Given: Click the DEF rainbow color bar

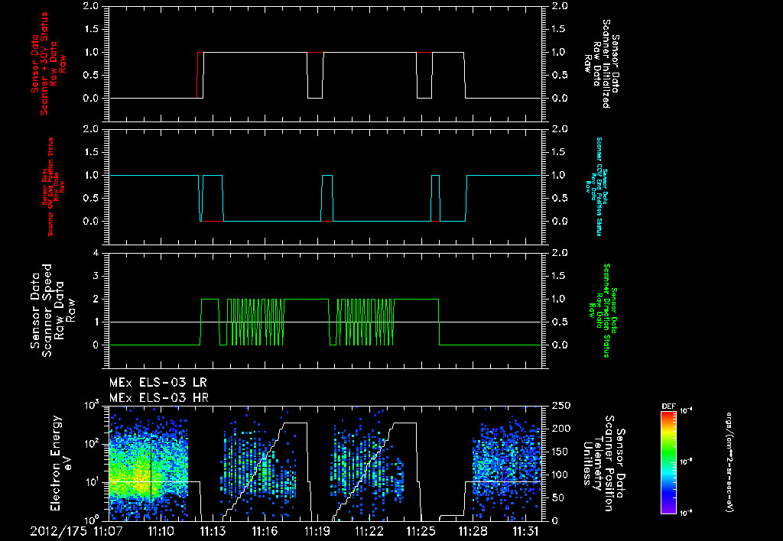Looking at the screenshot, I should tap(668, 462).
